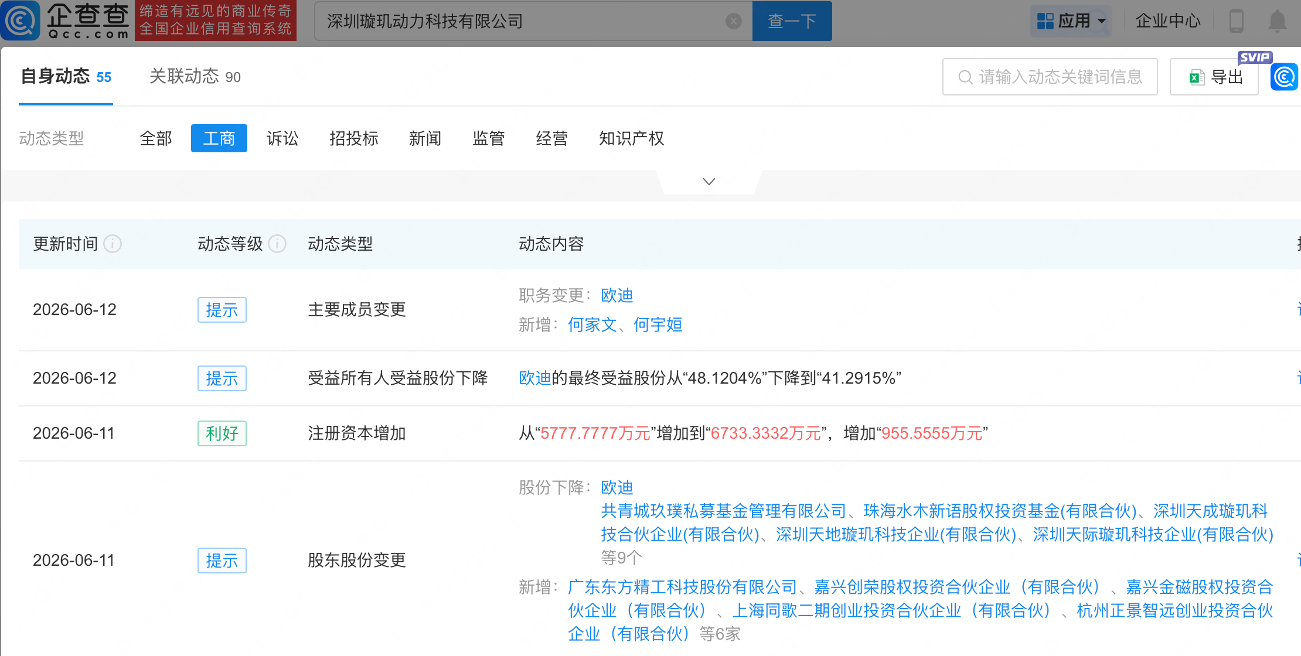
Task: Select the 监管 dynamic type filter
Action: [489, 138]
